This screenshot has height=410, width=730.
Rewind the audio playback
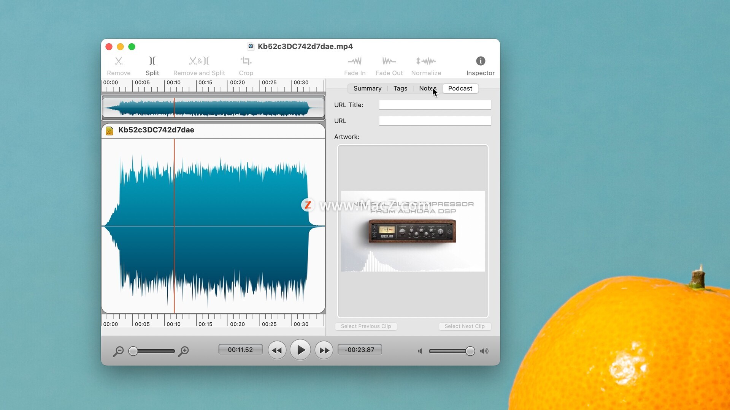click(x=277, y=350)
